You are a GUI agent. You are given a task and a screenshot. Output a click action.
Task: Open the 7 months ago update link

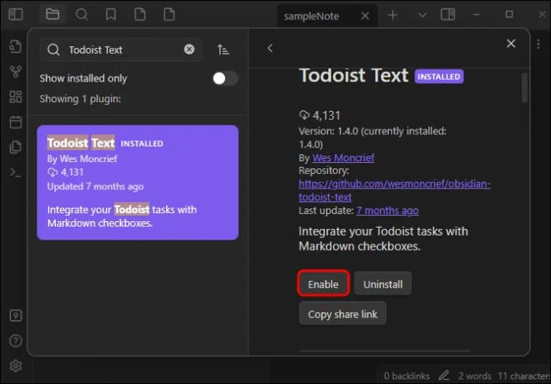(x=387, y=211)
